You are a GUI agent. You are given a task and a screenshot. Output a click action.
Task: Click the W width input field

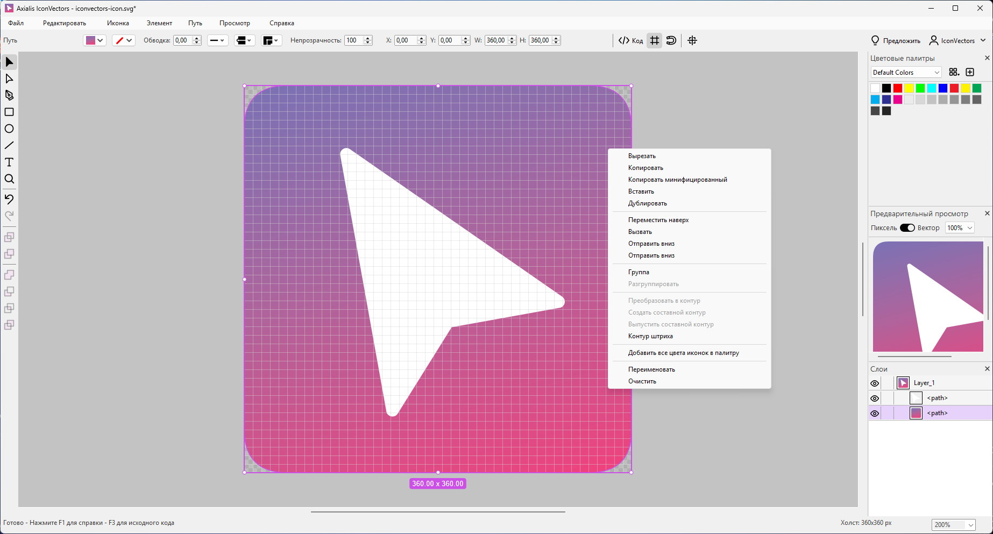pyautogui.click(x=496, y=40)
